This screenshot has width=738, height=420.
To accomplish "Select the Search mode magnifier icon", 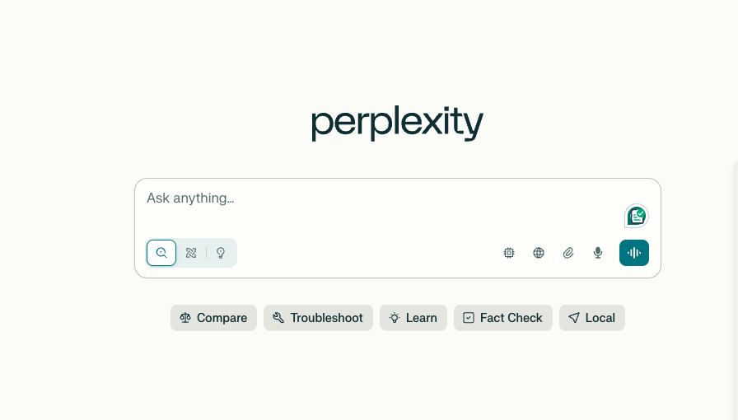I will tap(161, 253).
